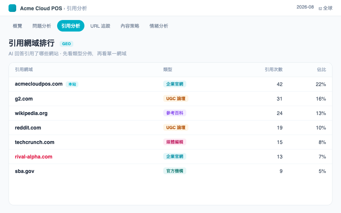The image size is (341, 213).
Task: Click the 引用網域 column header
Action: pyautogui.click(x=24, y=69)
